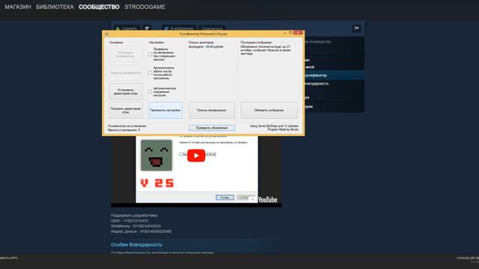Viewport: 479px width, 269px height.
Task: Click the thumbs-down rating icon
Action: (x=147, y=28)
